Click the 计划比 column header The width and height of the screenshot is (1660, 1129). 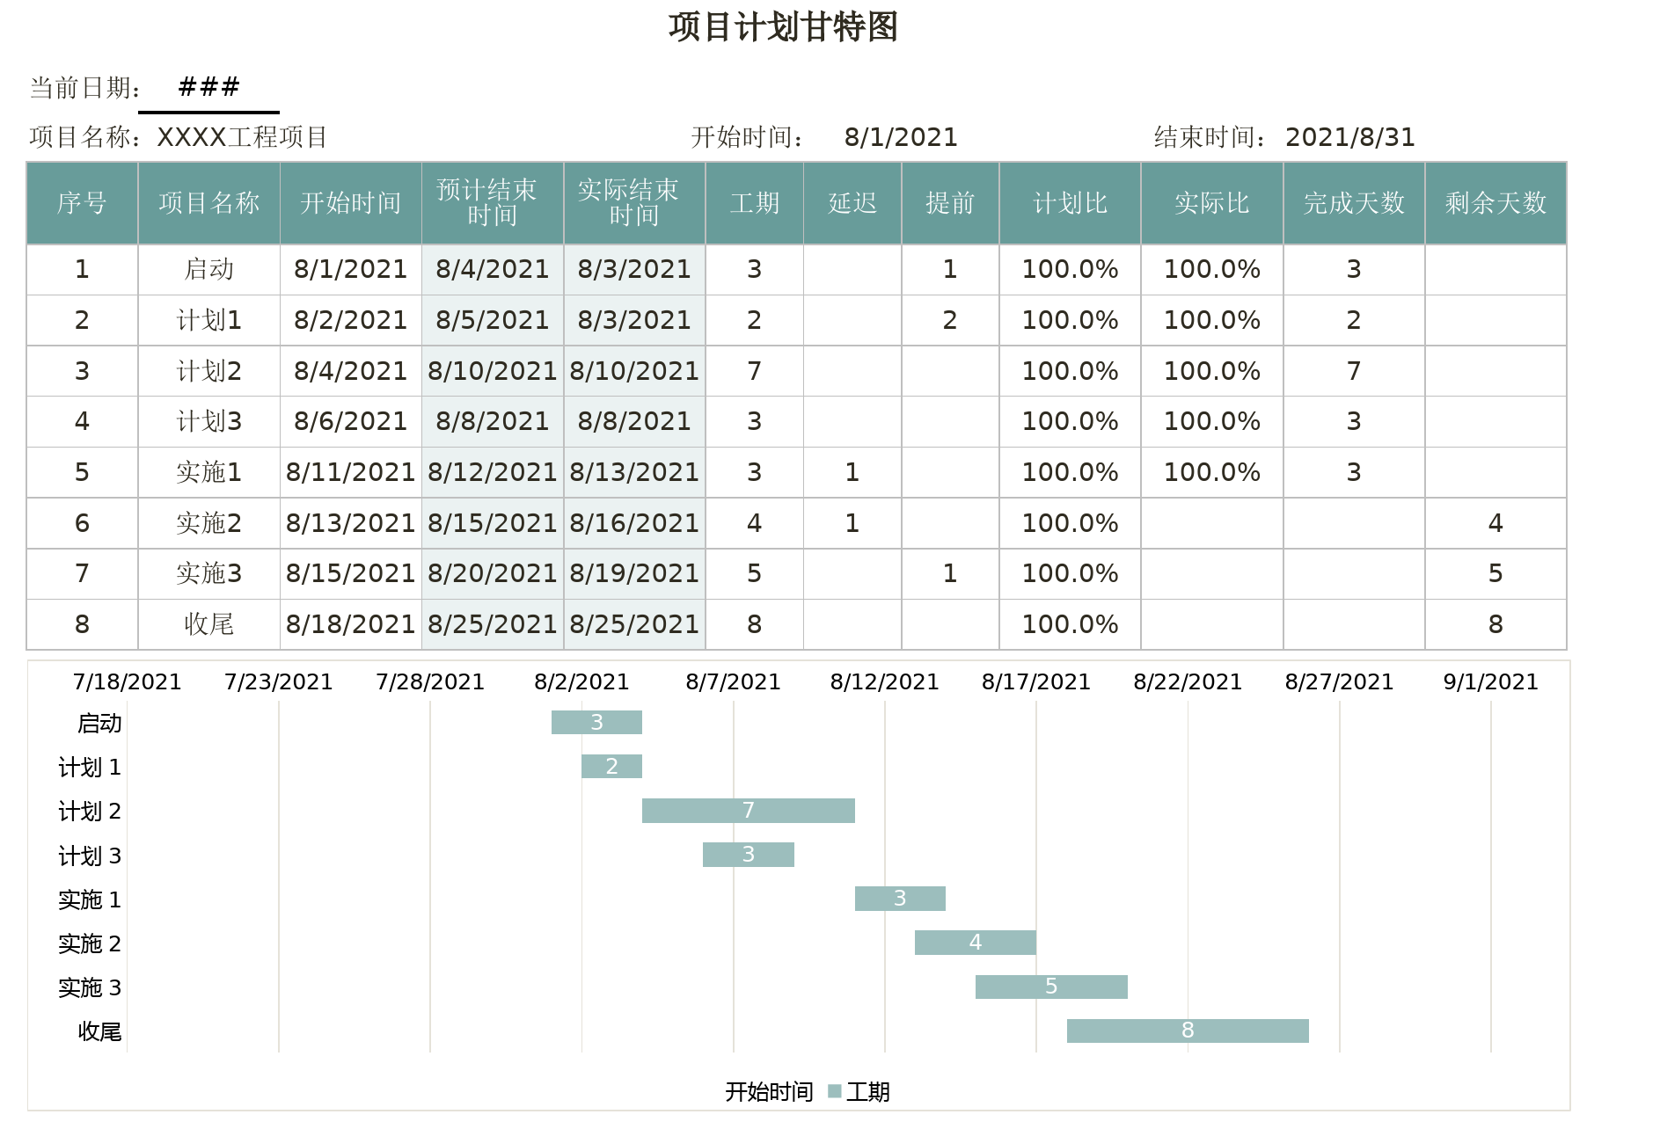click(1070, 203)
